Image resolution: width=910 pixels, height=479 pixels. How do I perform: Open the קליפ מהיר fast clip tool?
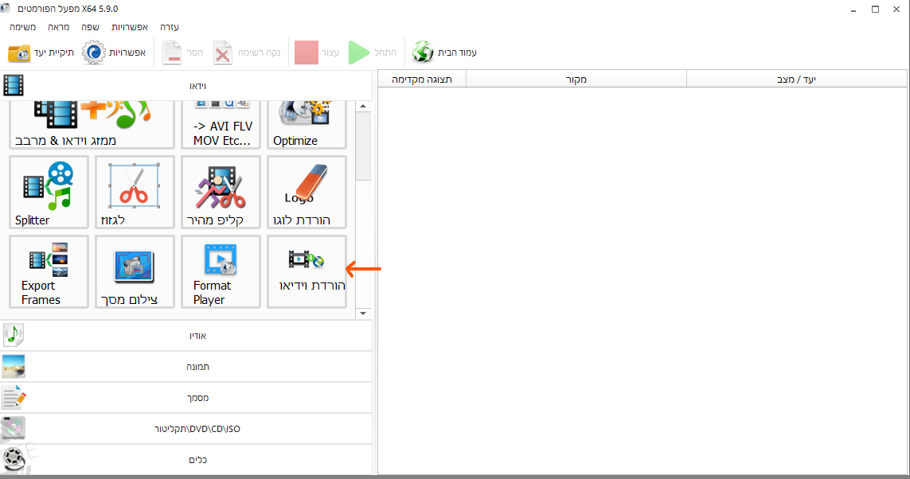tap(221, 192)
